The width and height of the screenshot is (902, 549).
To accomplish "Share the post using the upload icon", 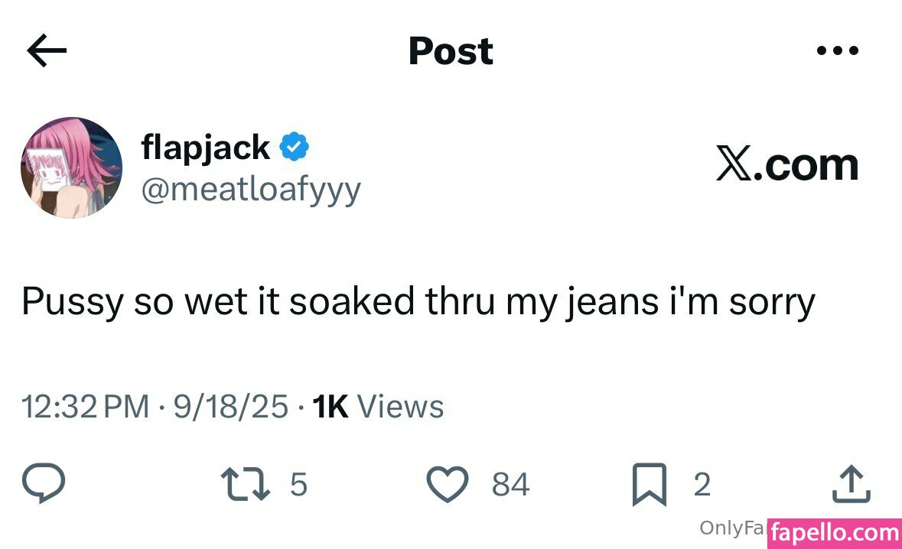I will pos(850,485).
